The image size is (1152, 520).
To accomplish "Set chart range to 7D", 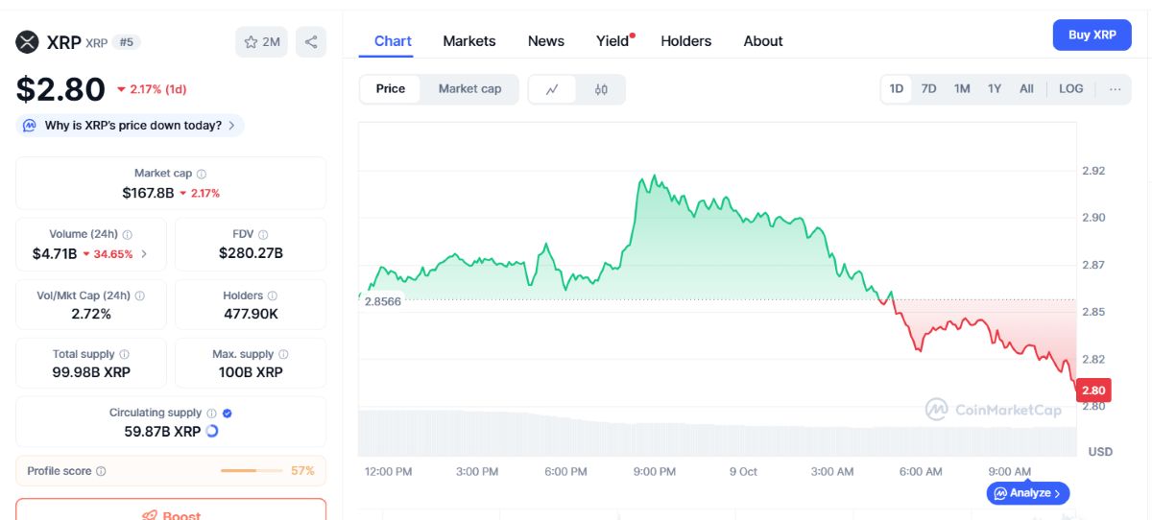I will click(928, 88).
